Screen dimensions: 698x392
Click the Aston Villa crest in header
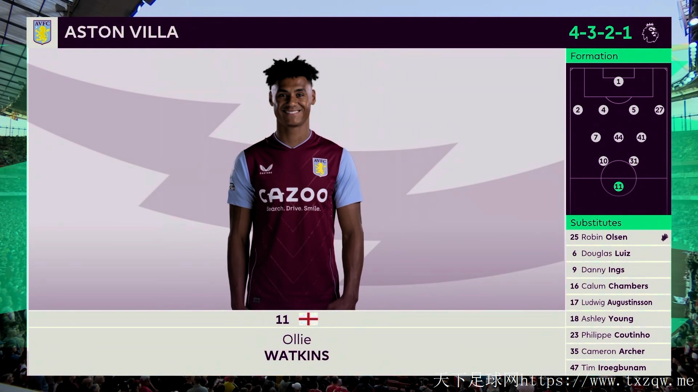pyautogui.click(x=42, y=32)
